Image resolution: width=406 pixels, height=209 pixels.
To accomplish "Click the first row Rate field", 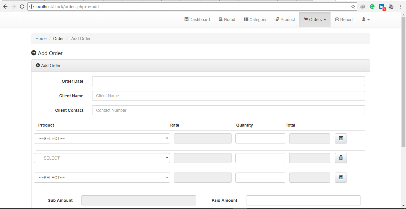I will tap(203, 138).
